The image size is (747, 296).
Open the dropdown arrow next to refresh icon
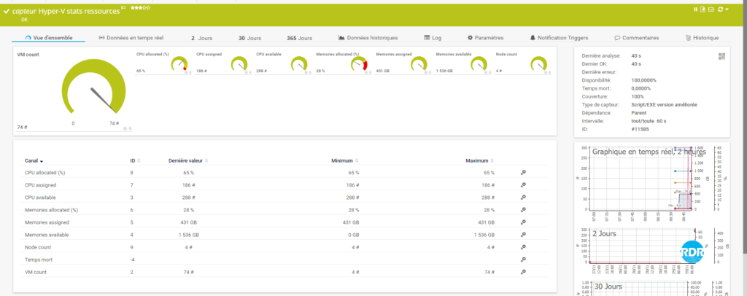(727, 9)
